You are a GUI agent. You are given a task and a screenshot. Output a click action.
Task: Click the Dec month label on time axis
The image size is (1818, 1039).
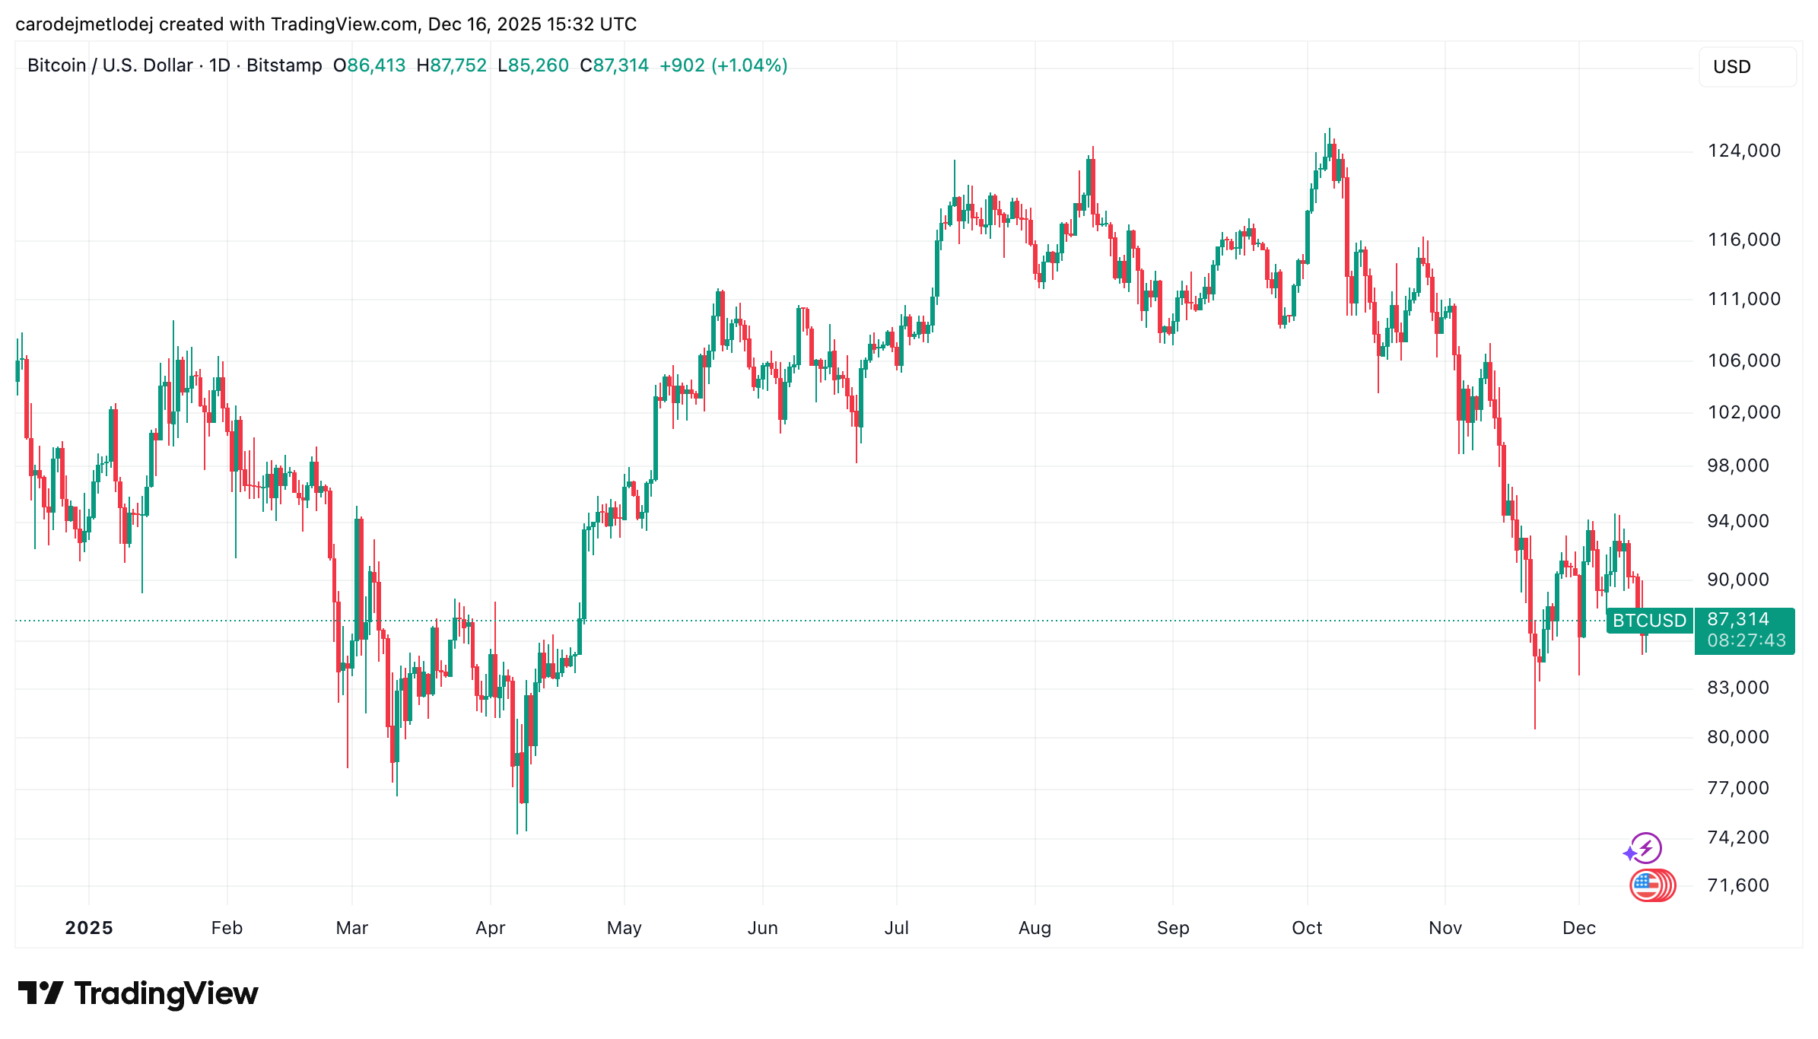click(1579, 928)
